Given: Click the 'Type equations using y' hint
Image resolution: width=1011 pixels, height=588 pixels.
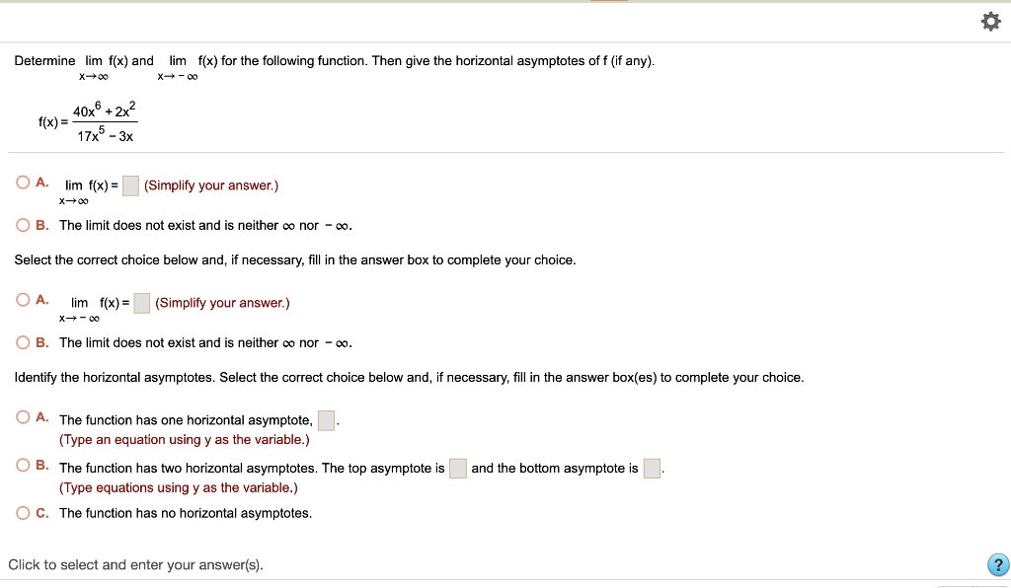Looking at the screenshot, I should coord(179,488).
